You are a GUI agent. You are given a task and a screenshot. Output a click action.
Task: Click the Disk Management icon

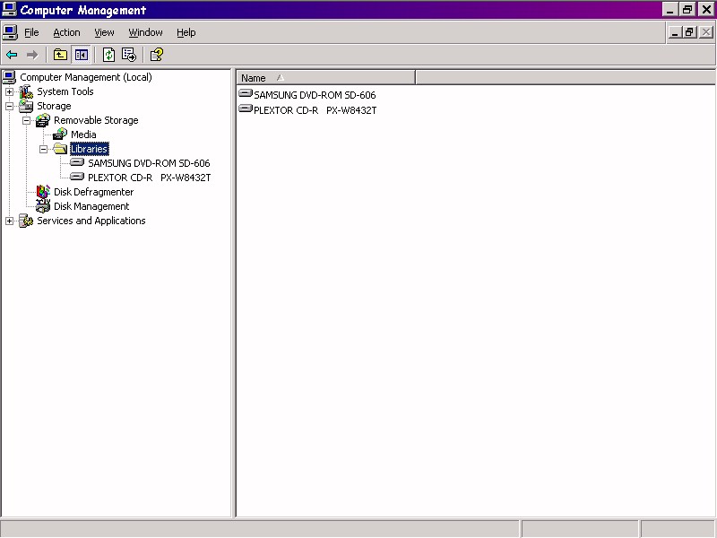point(43,206)
